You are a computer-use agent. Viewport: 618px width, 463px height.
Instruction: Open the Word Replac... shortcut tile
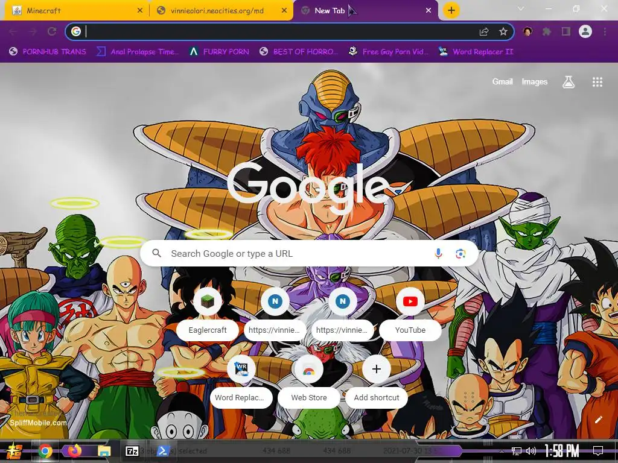241,383
